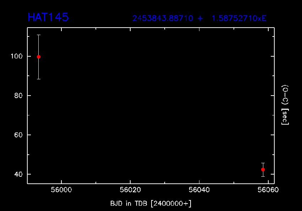Viewport: 302px width, 211px height.
Task: Click the HAT145 plot title
Action: (x=48, y=17)
